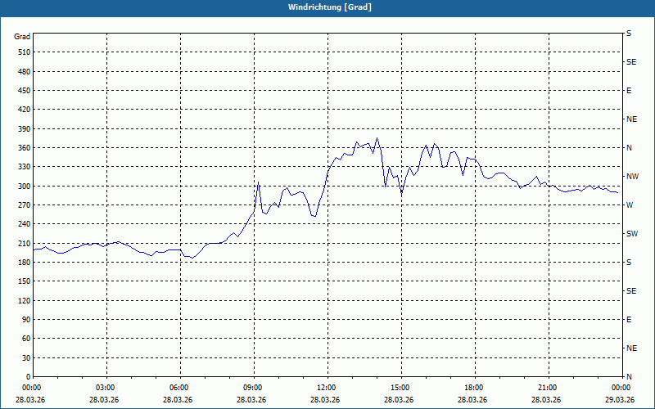This screenshot has height=409, width=655.
Task: Click the 270 value on the left axis
Action: pyautogui.click(x=25, y=205)
